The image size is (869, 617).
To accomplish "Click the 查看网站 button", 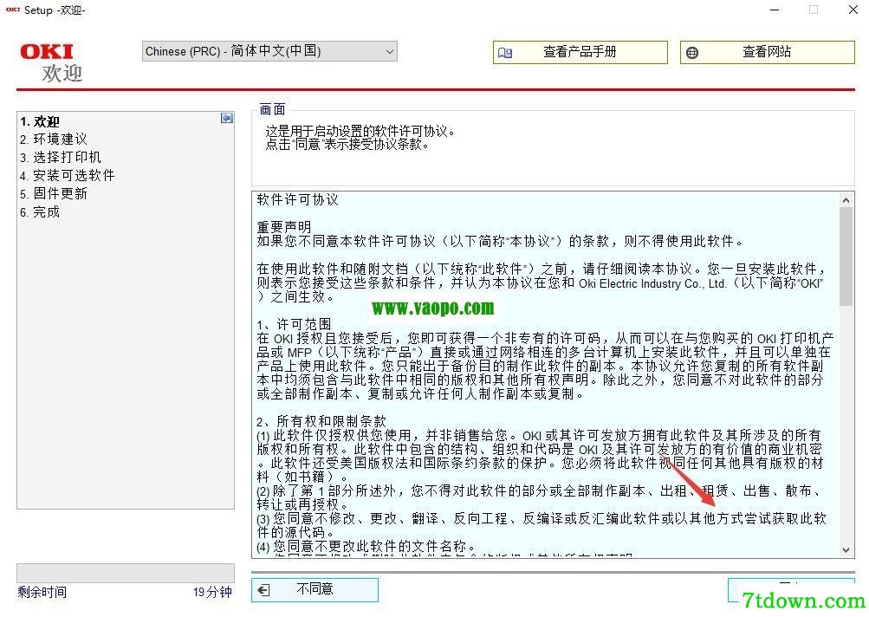I will point(768,52).
